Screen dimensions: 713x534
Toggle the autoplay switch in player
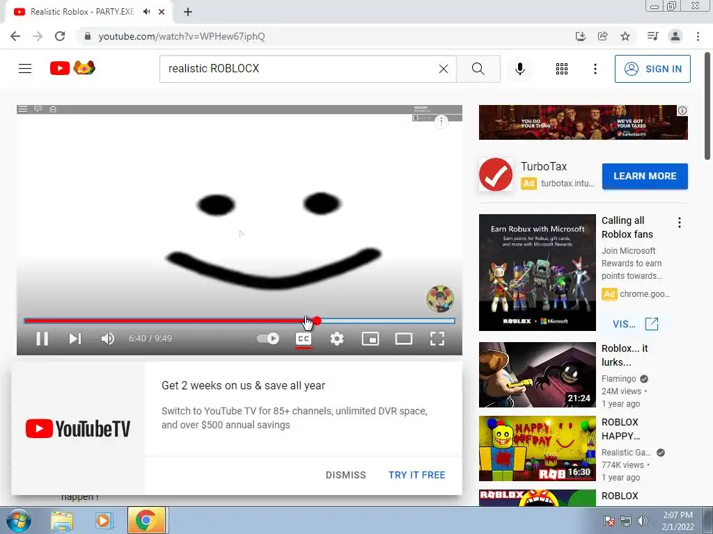(268, 339)
